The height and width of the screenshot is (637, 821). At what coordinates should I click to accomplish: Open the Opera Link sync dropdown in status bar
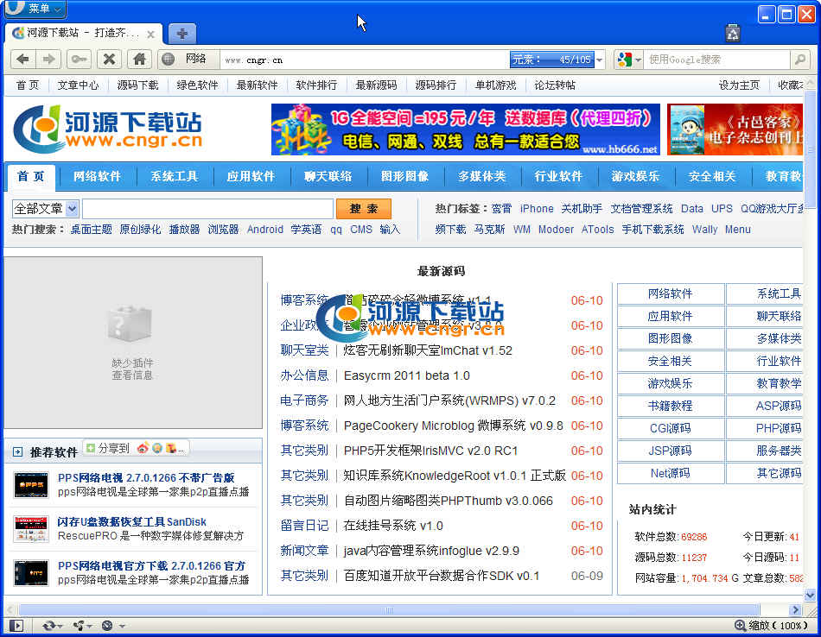tap(52, 626)
